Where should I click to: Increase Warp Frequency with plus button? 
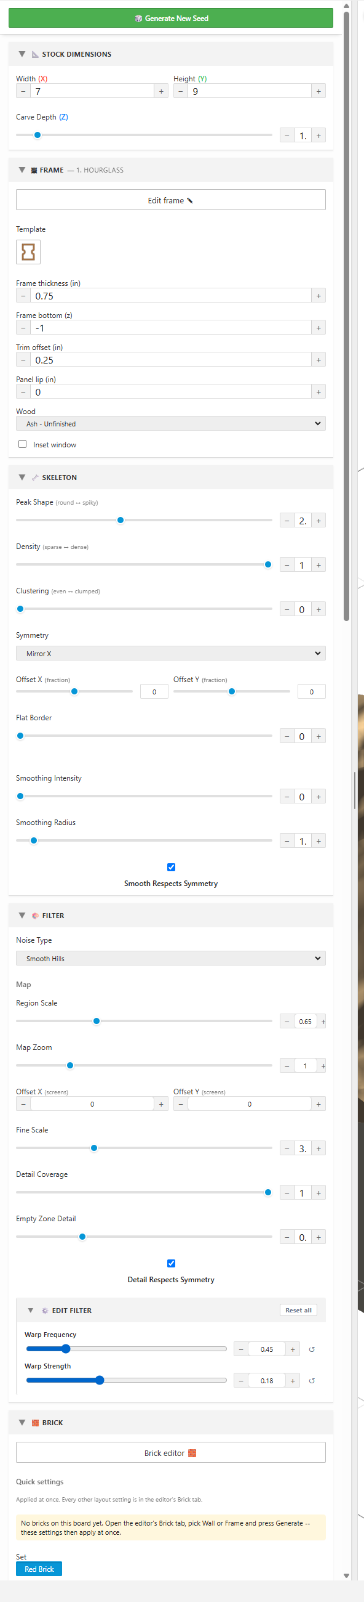[x=293, y=1349]
